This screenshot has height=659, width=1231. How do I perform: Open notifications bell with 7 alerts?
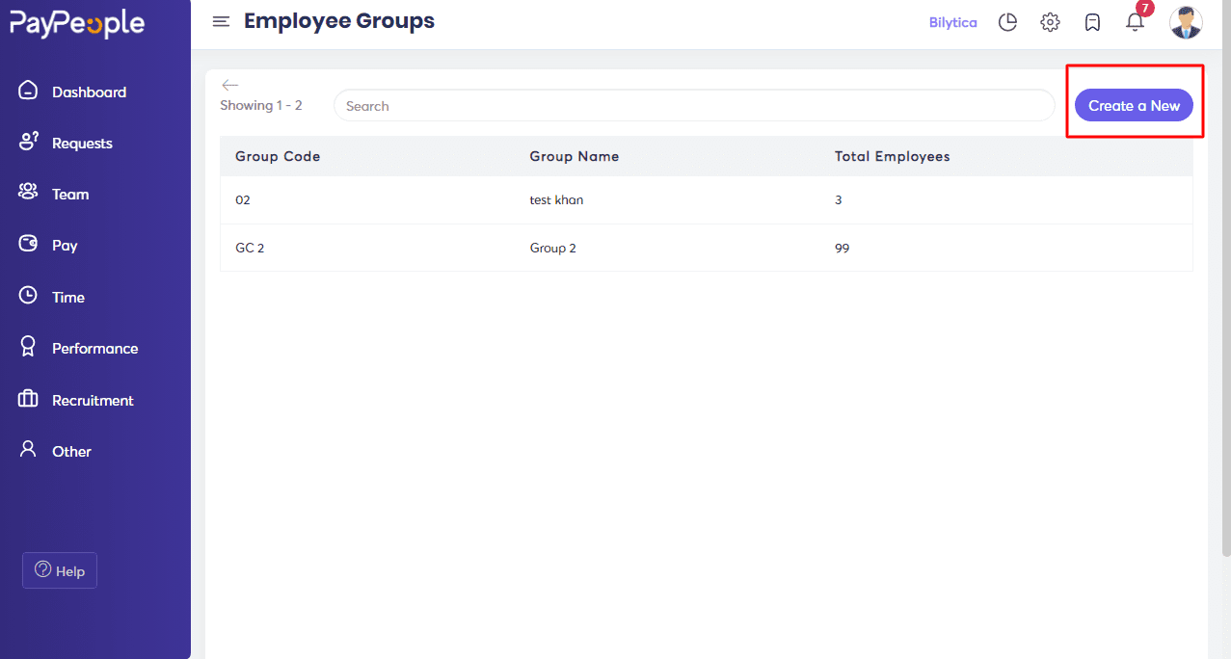click(x=1135, y=21)
